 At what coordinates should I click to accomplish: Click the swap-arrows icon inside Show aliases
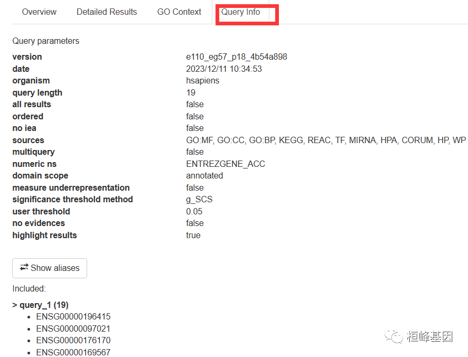(24, 268)
